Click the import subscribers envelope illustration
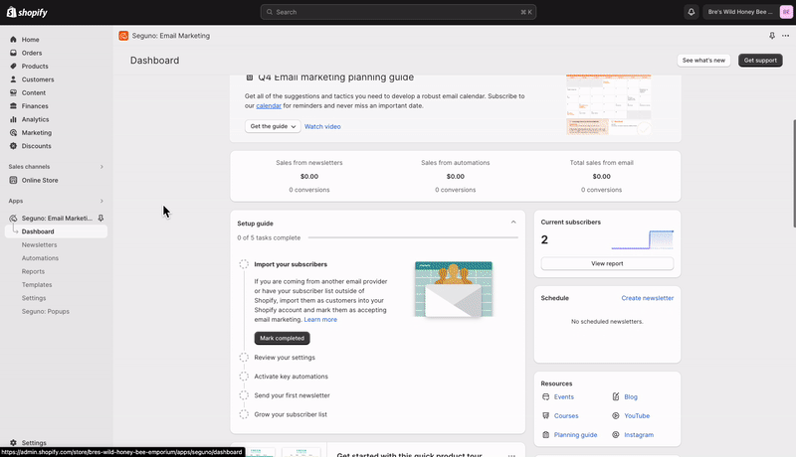 click(454, 289)
